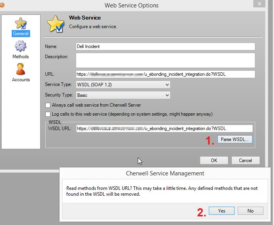Viewport: 274px width, 225px height.
Task: Click the WSDL URL input field
Action: pyautogui.click(x=164, y=128)
